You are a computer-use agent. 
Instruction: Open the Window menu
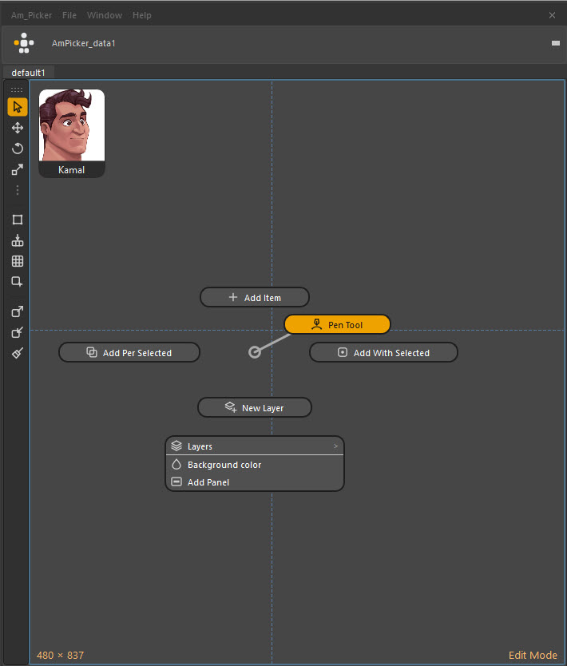(105, 15)
